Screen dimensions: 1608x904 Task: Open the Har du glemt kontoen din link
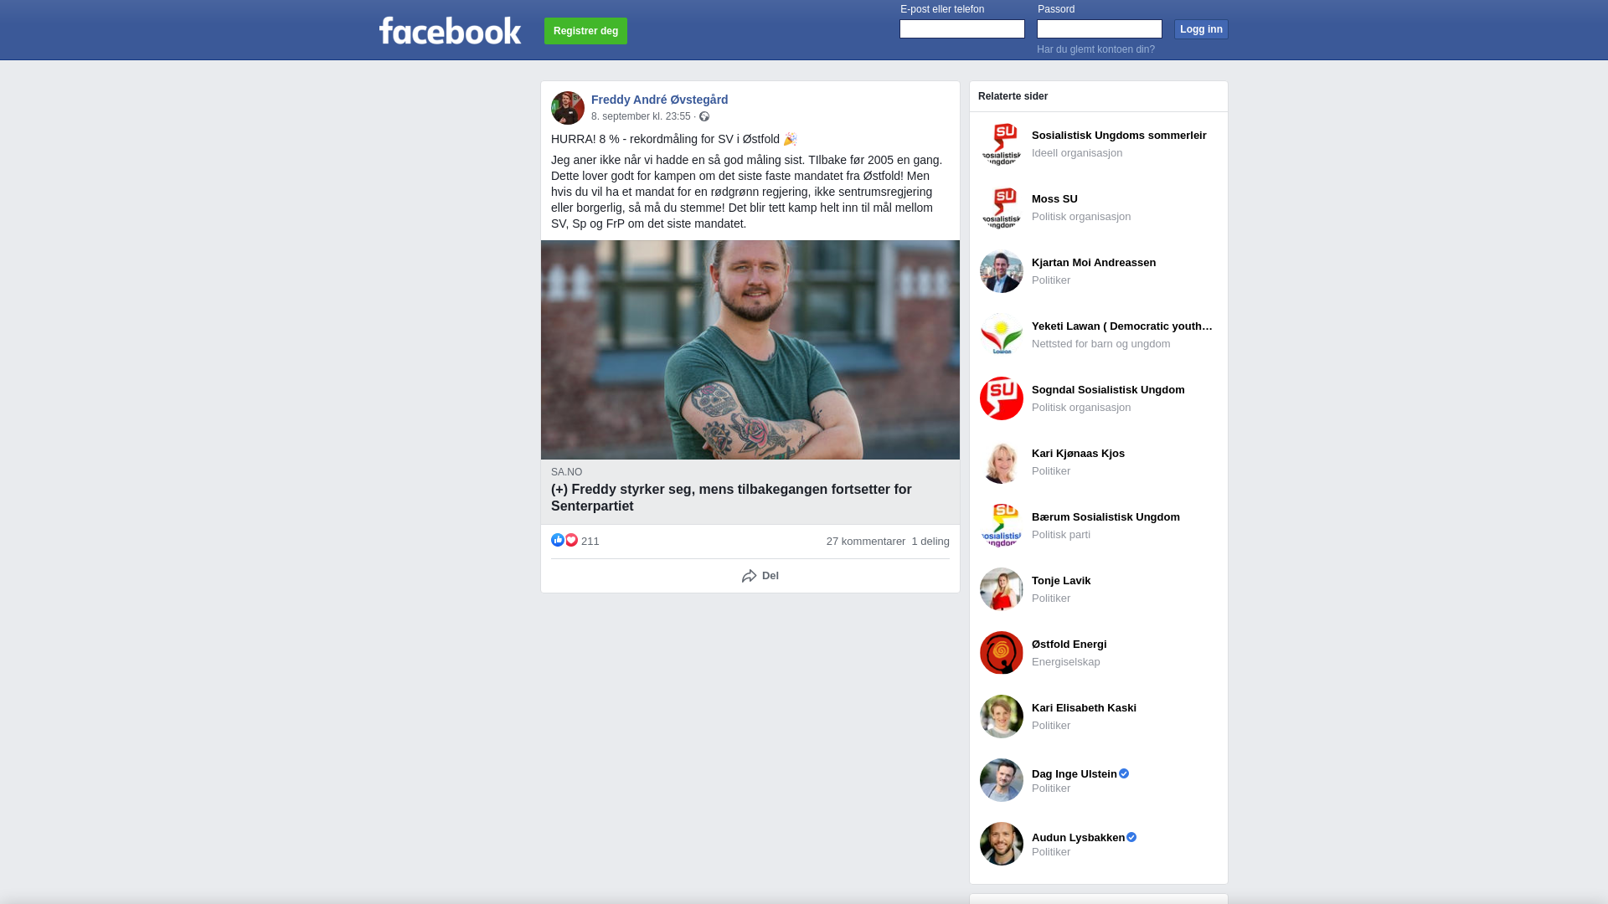point(1095,49)
